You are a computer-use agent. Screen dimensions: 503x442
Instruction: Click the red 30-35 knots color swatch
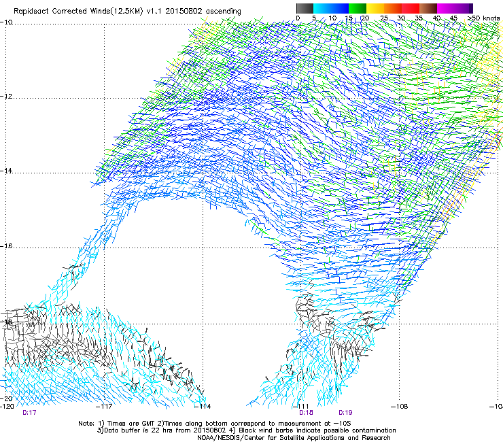(x=411, y=8)
